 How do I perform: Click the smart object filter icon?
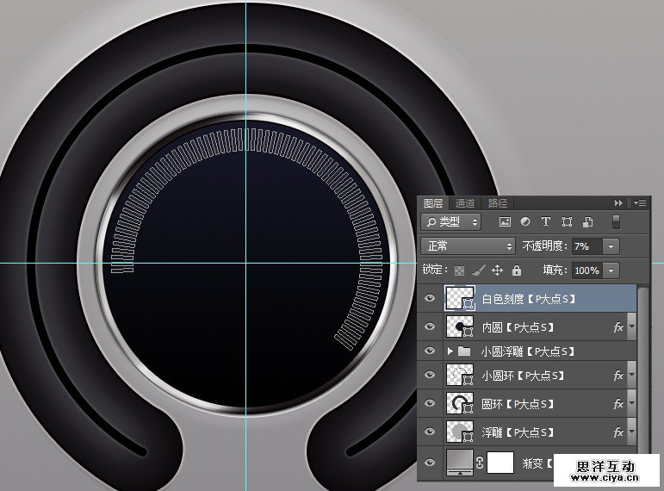click(x=587, y=222)
